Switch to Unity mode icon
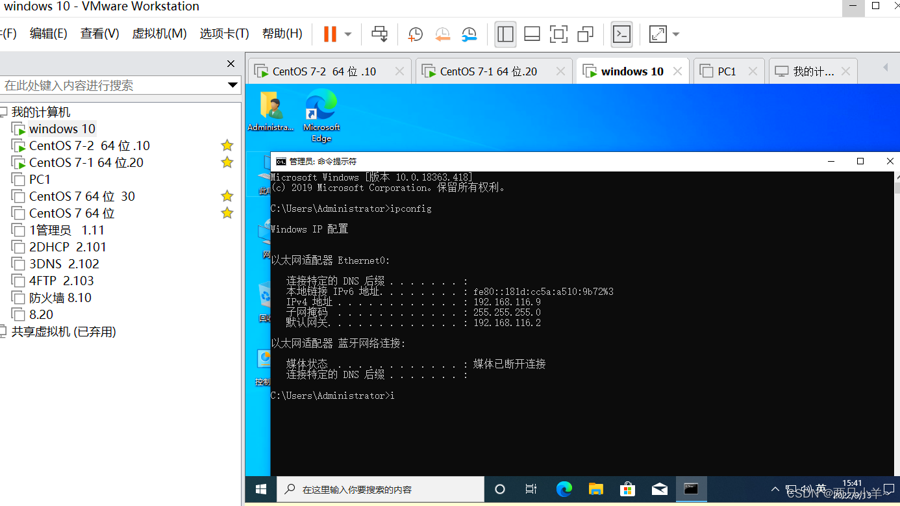 point(585,34)
